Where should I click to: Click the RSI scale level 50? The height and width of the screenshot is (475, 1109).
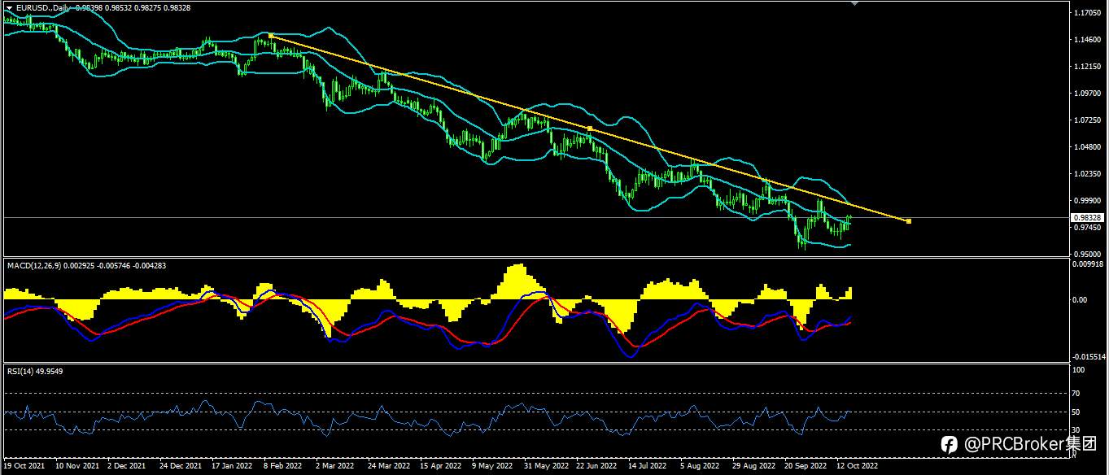tap(1077, 412)
